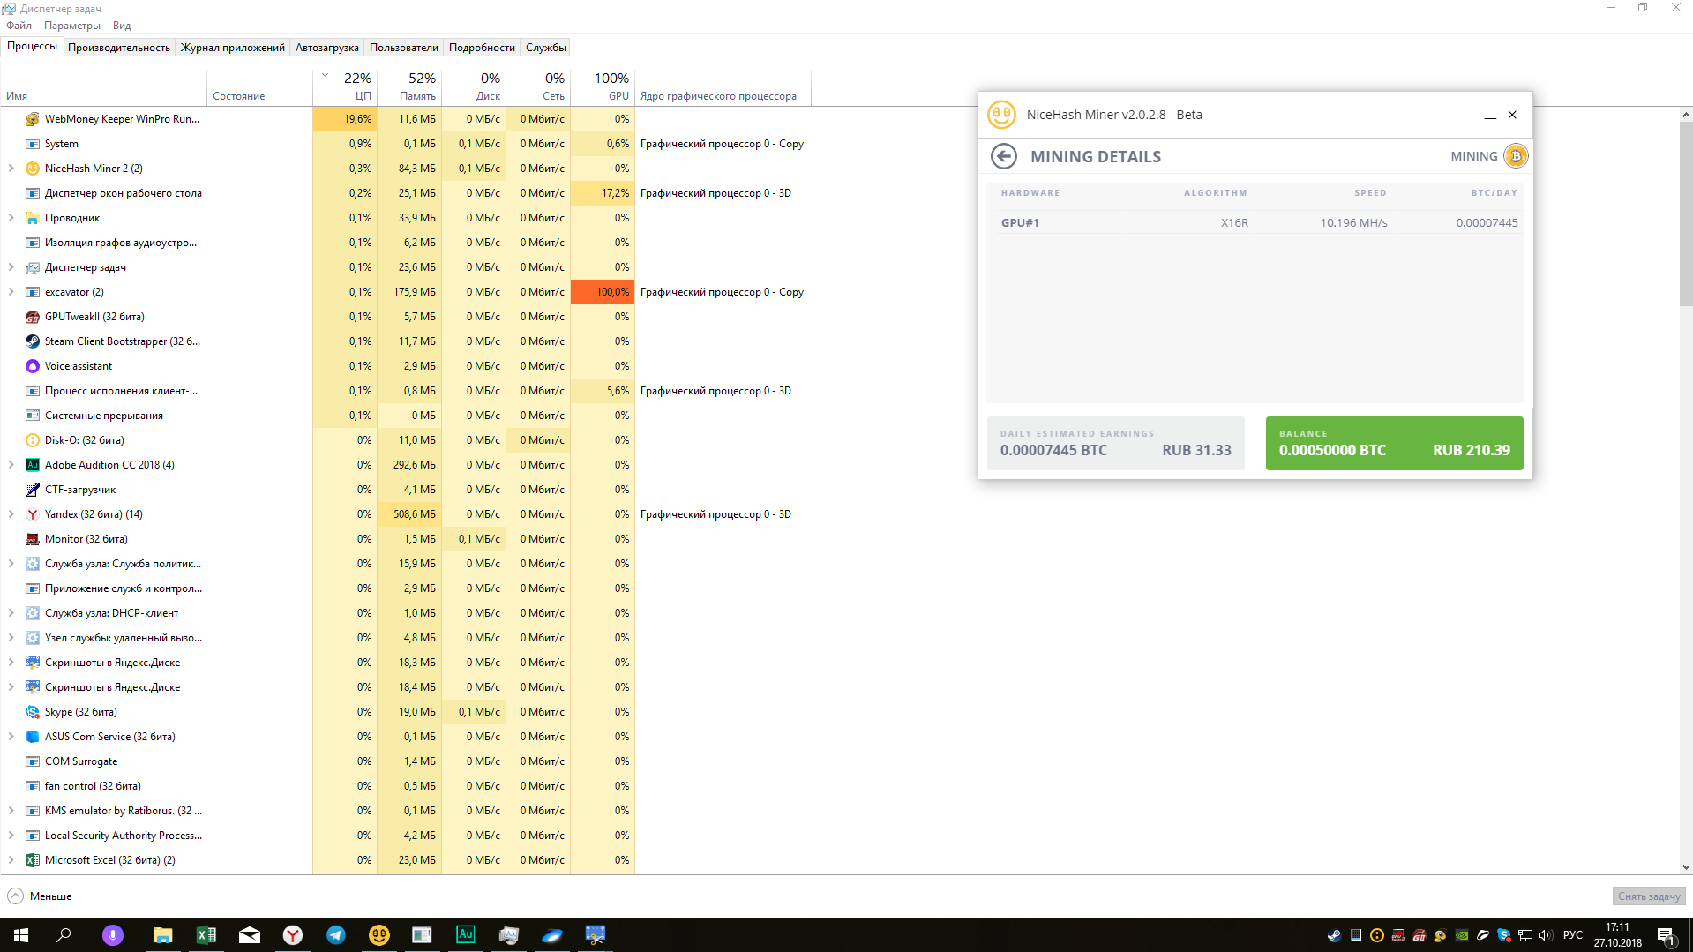The height and width of the screenshot is (952, 1693).
Task: Sort processes by Память column
Action: (x=409, y=87)
